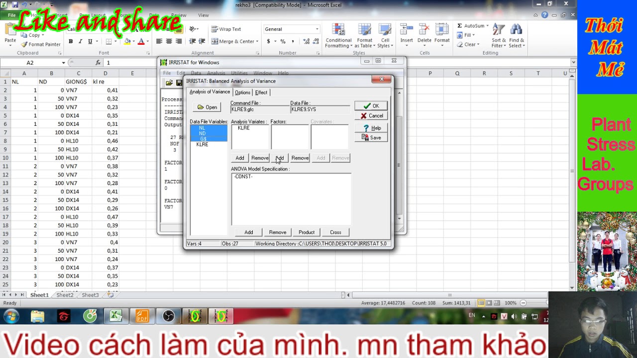The width and height of the screenshot is (637, 358).
Task: Click the Borders icon in Font group
Action: click(108, 41)
